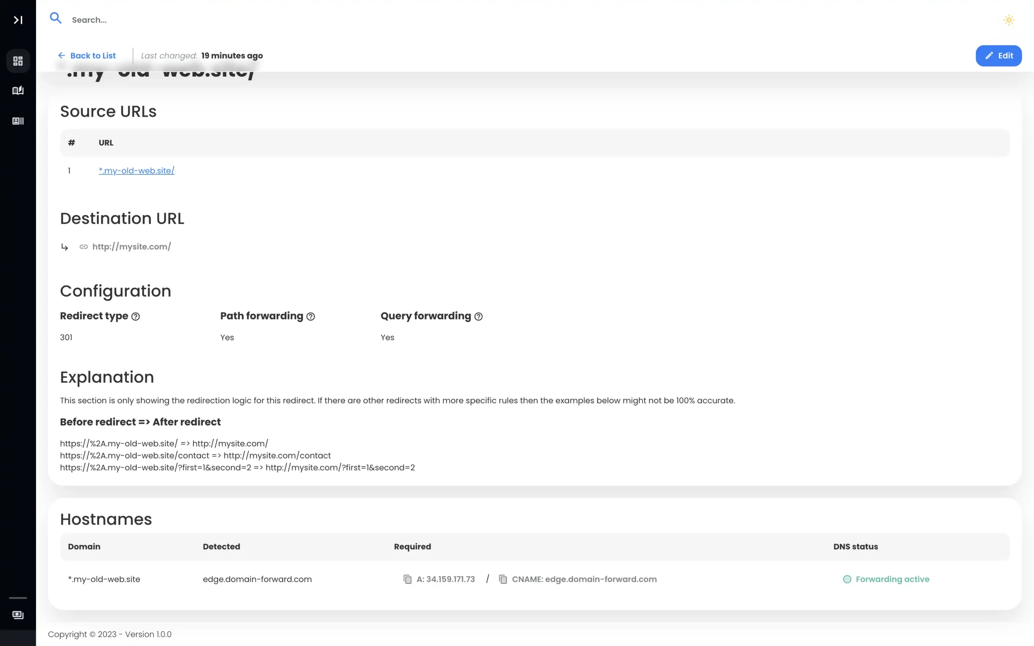
Task: Select the 301 redirect type configuration
Action: point(65,337)
